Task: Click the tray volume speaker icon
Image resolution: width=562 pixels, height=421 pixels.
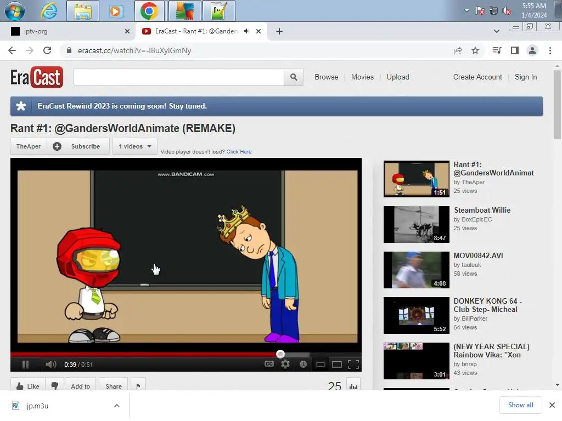Action: tap(507, 11)
